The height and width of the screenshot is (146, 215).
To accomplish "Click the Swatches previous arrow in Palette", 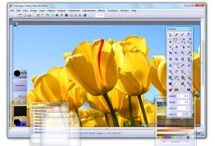I will coord(164,142).
